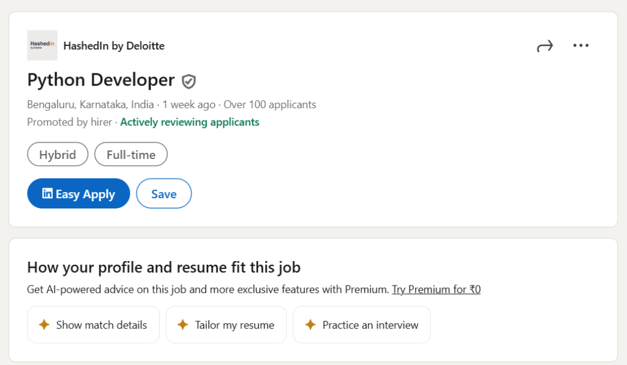Select the Hybrid workplace type pill
627x365 pixels.
(58, 155)
